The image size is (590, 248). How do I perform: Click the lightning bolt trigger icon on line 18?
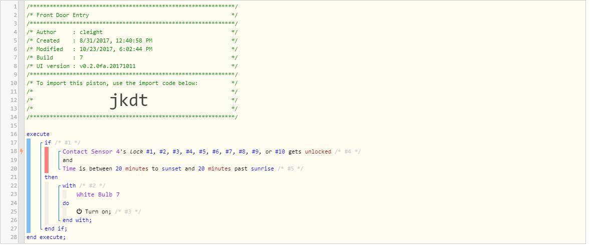22,151
